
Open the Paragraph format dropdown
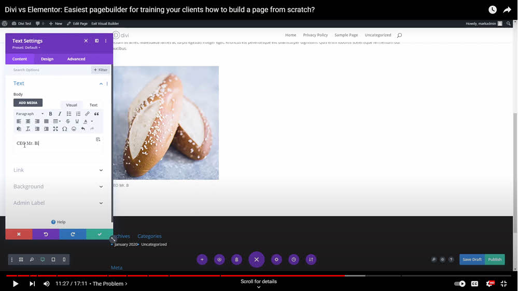tap(30, 114)
